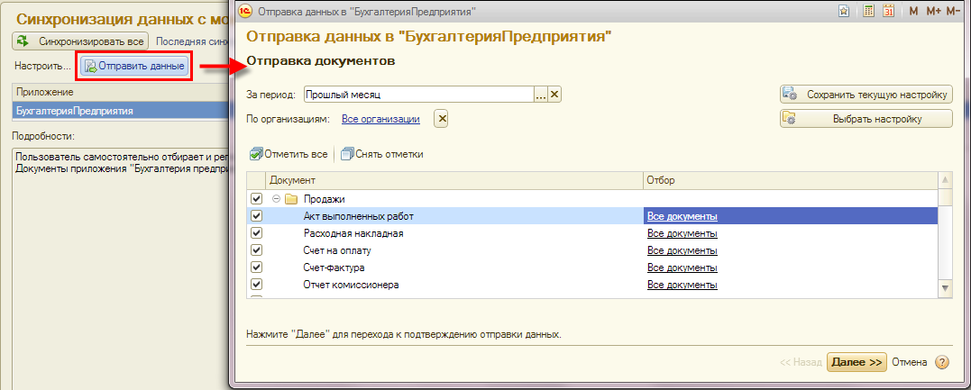This screenshot has width=971, height=390.
Task: Click 'Сохранить текущую настройку' button
Action: pos(866,95)
